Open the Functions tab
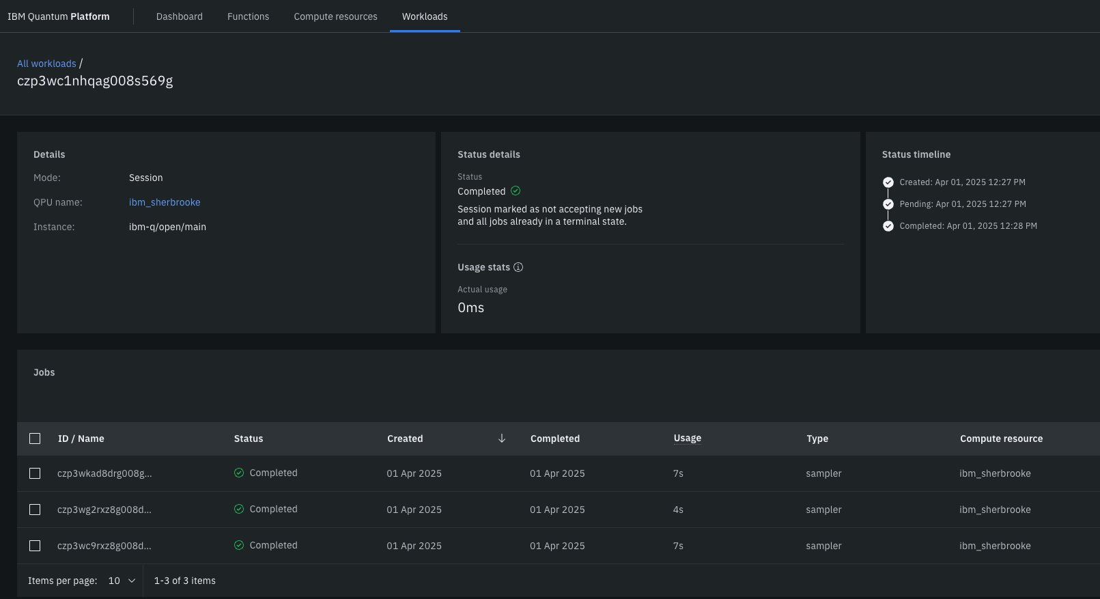Screen dimensions: 1100x599 tap(248, 16)
